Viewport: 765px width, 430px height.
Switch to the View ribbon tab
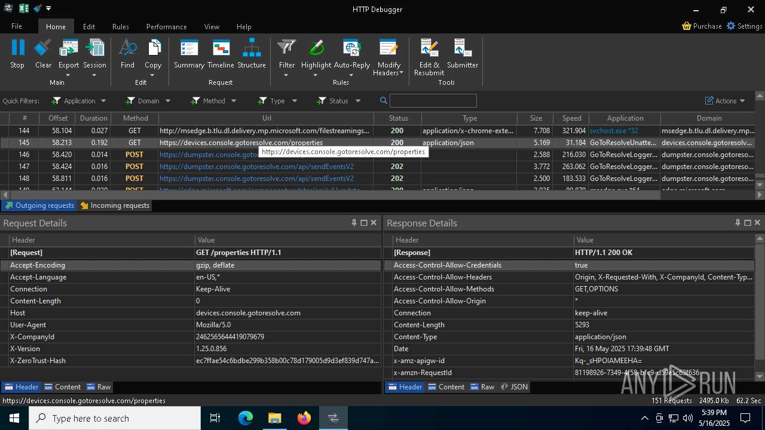[x=212, y=26]
